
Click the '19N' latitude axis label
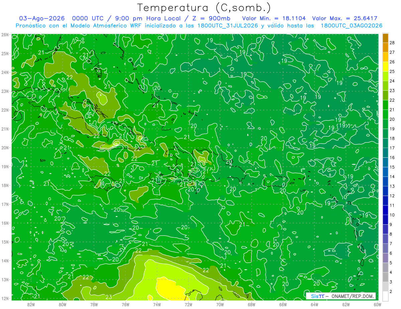5,166
